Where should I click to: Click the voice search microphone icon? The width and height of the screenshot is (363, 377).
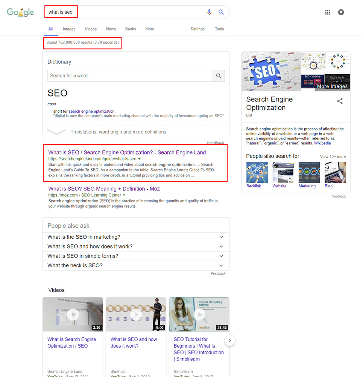(209, 12)
